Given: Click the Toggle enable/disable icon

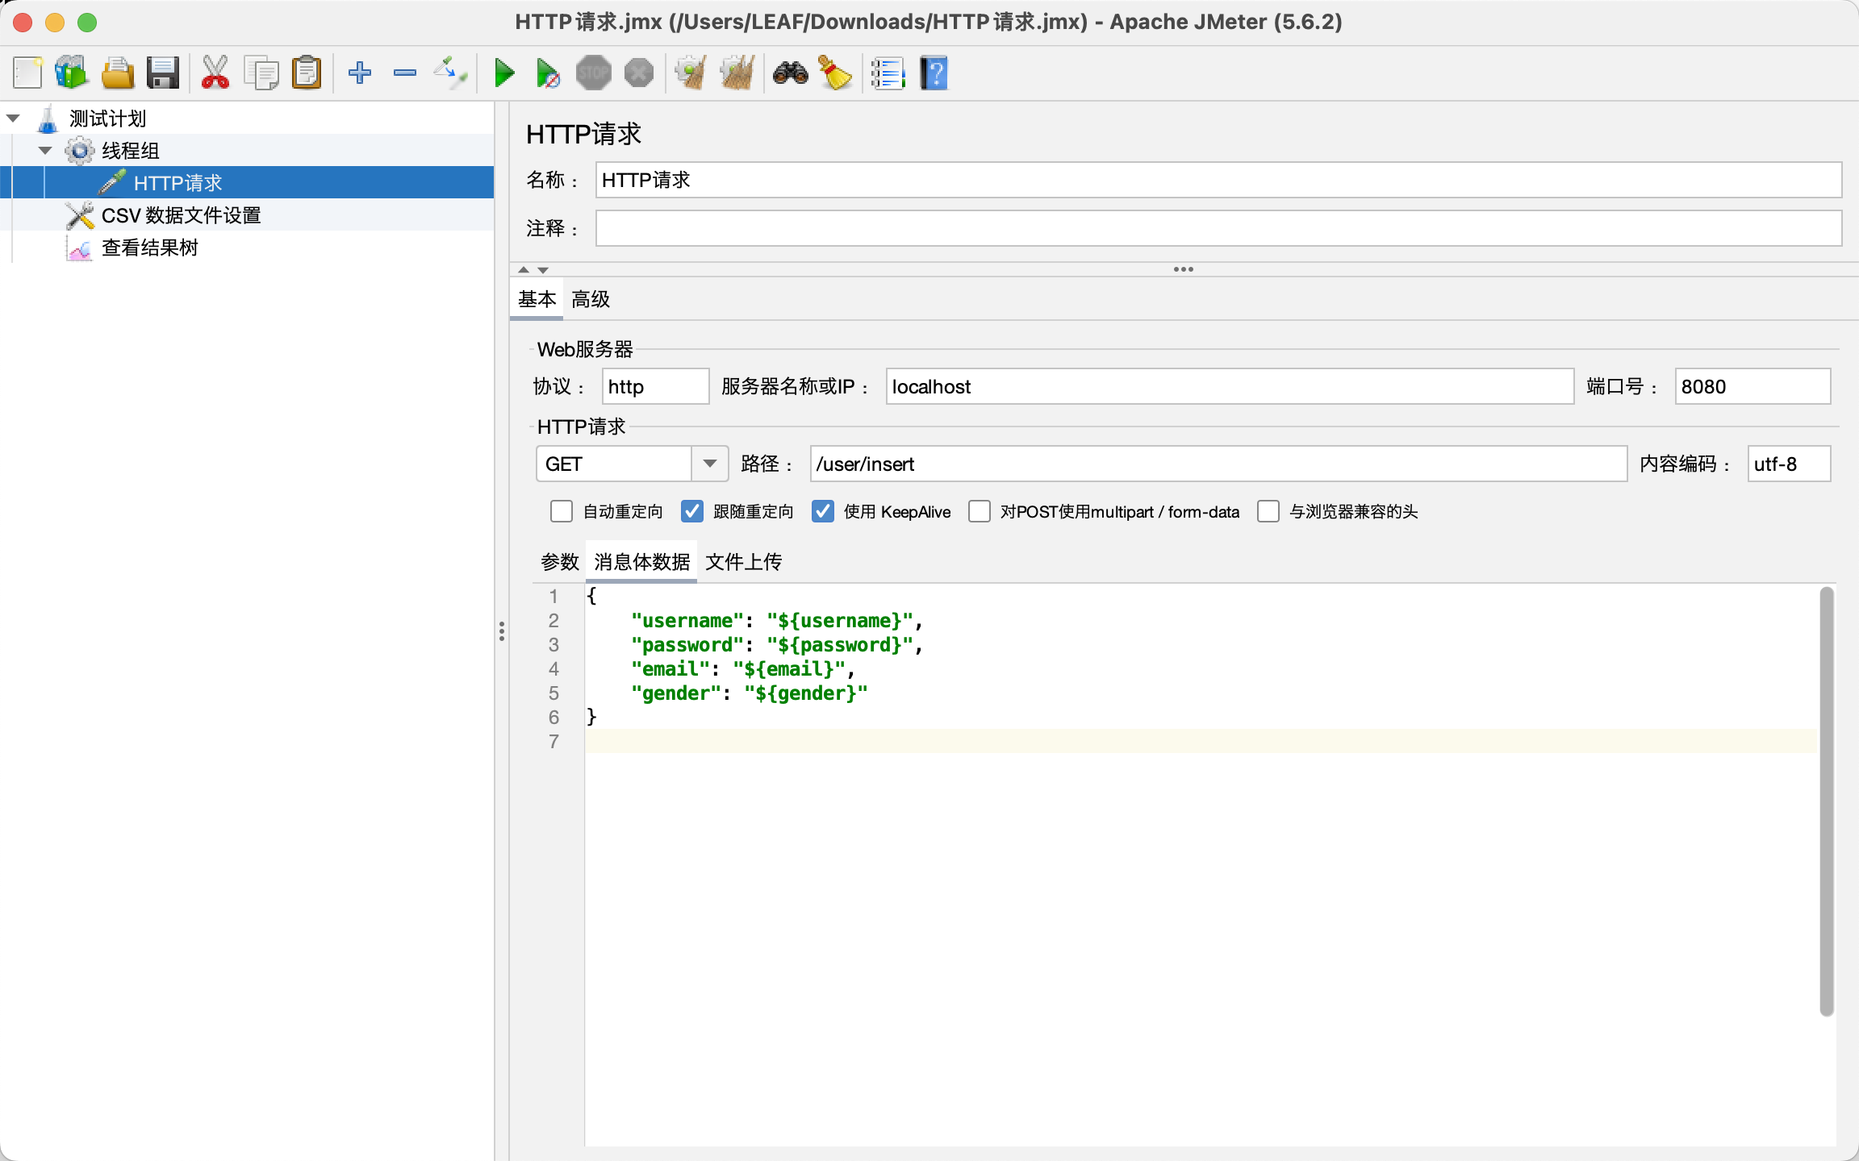Looking at the screenshot, I should [451, 73].
